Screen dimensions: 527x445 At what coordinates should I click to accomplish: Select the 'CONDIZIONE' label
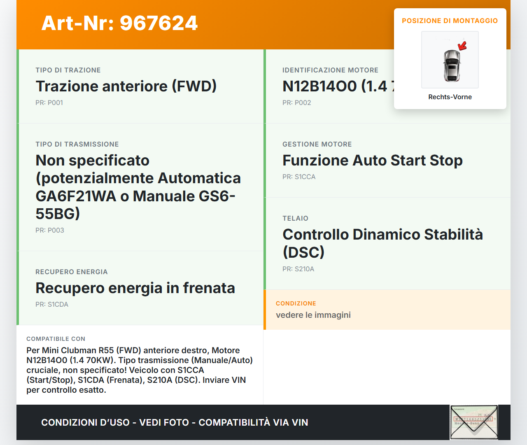pyautogui.click(x=296, y=303)
